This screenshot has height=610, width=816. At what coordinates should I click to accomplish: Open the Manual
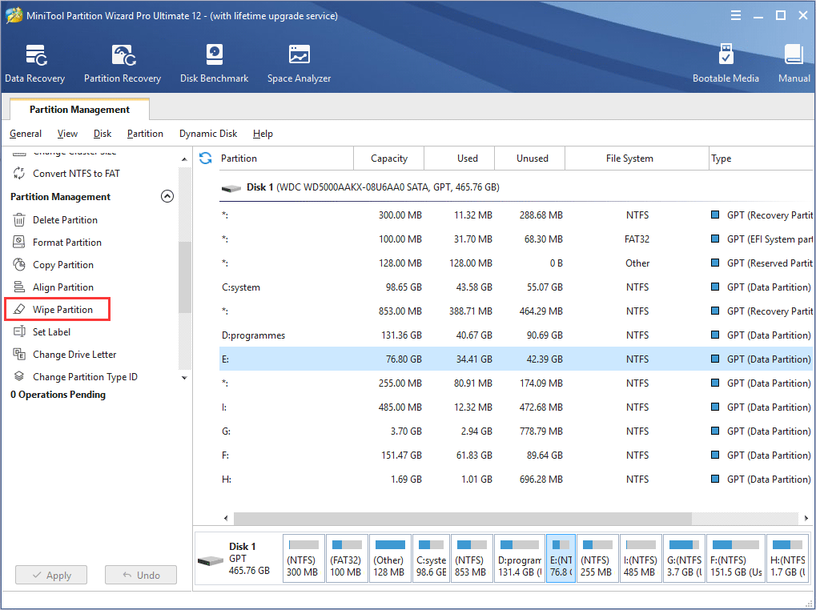point(793,62)
